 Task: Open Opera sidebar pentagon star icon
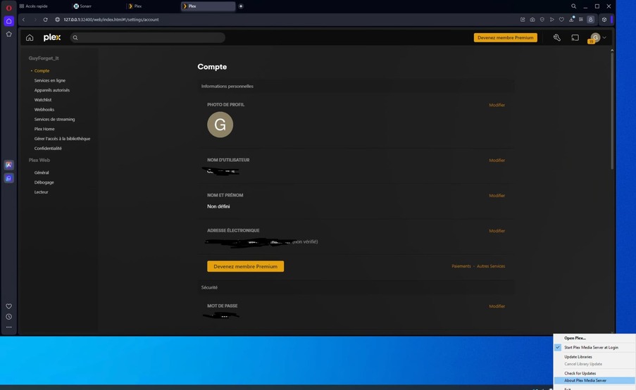[x=9, y=34]
